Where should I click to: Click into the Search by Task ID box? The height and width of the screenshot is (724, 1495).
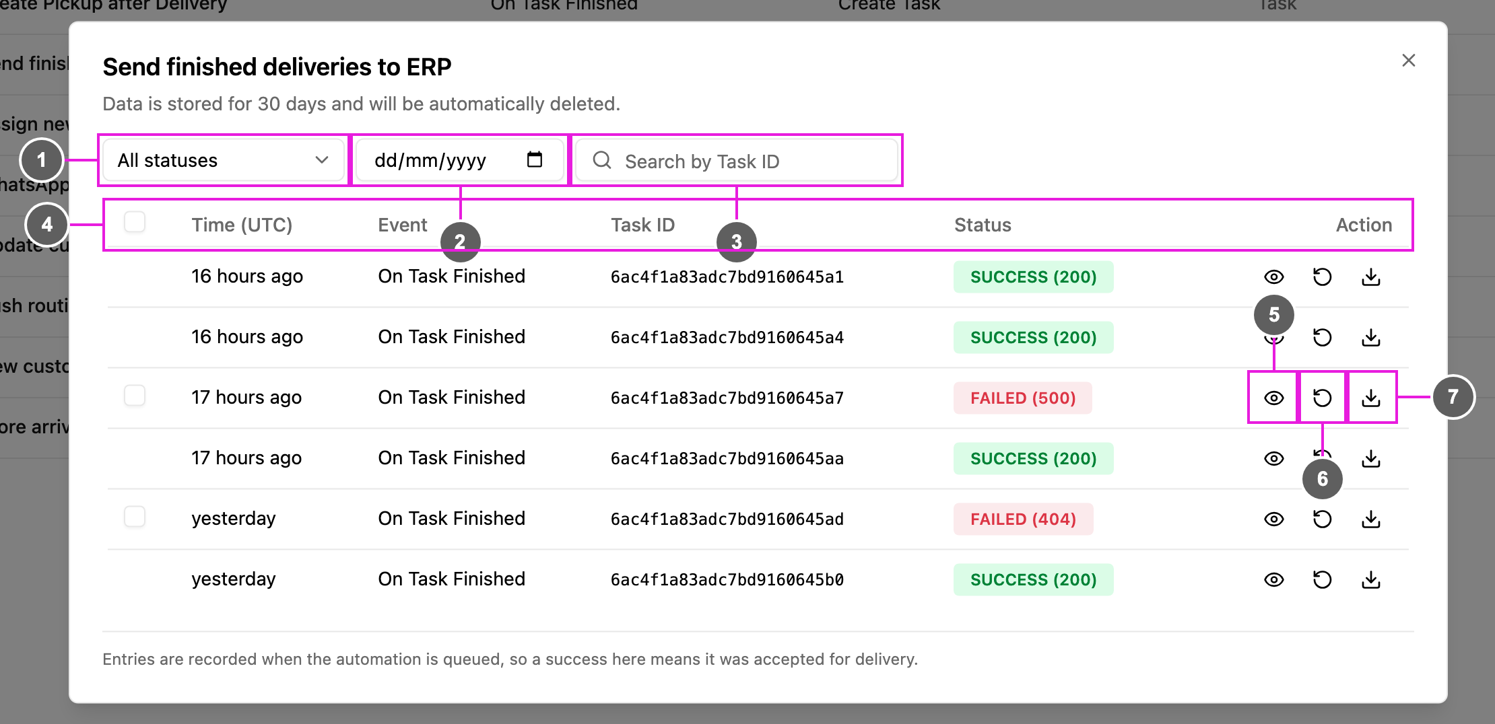point(737,161)
